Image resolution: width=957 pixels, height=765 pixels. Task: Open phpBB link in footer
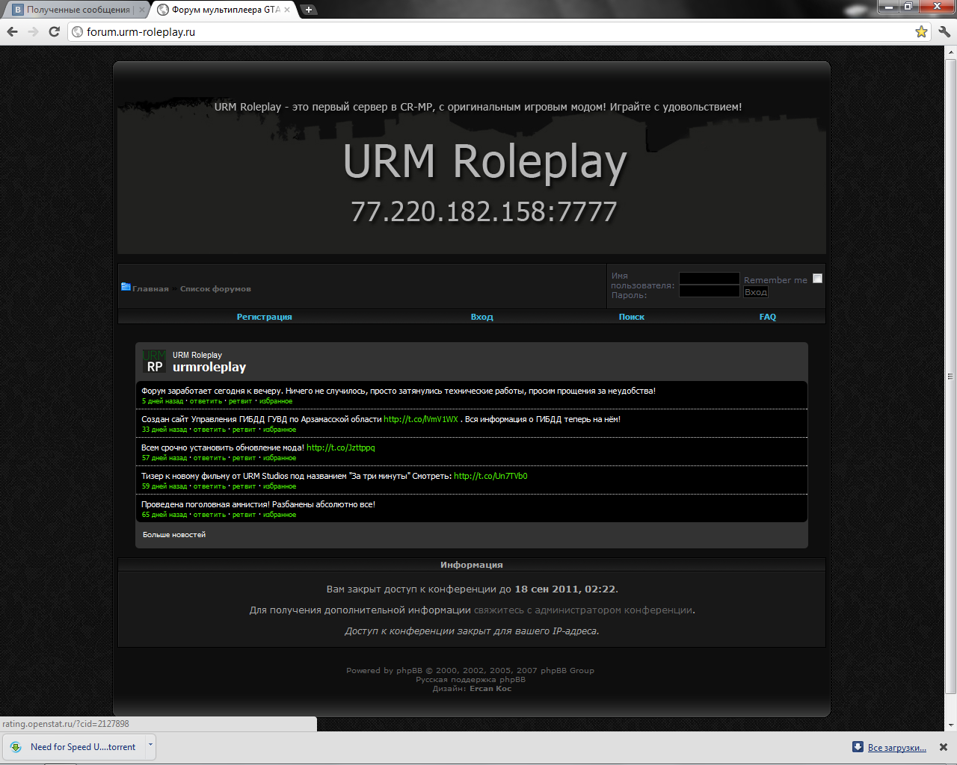coord(409,670)
